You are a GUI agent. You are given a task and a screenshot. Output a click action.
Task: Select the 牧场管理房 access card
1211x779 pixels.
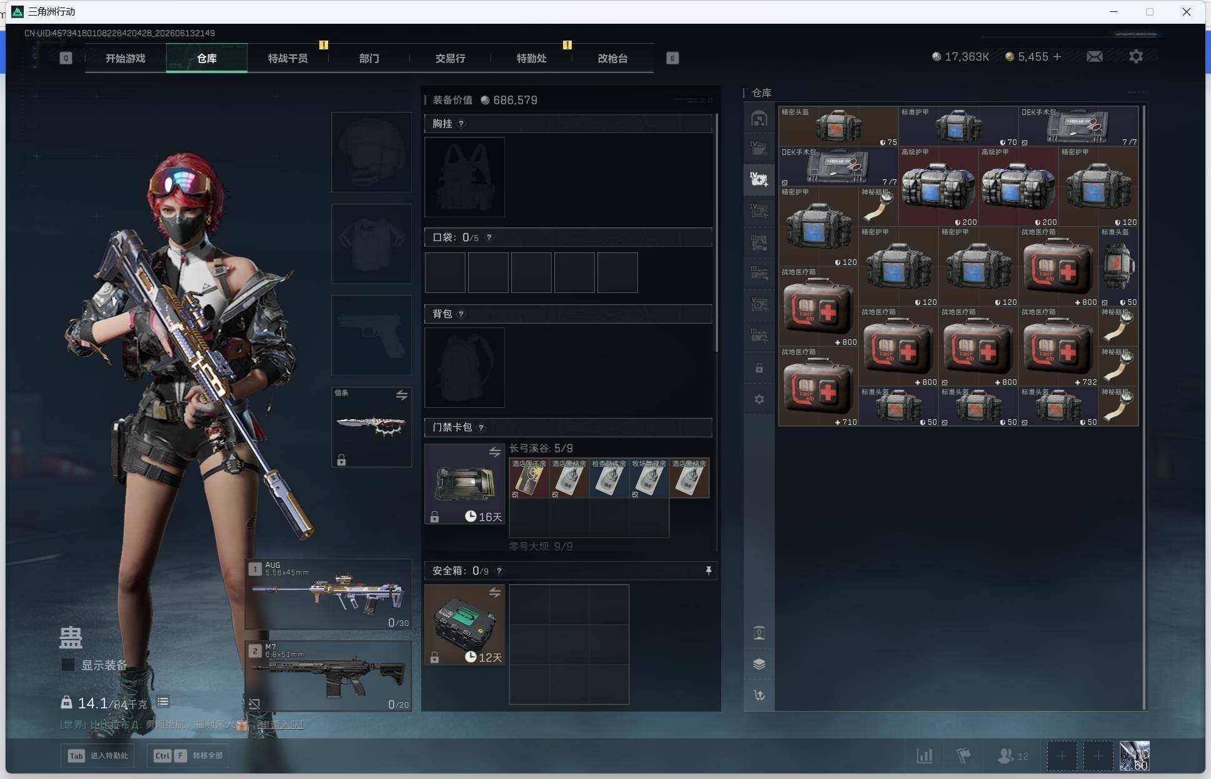(649, 479)
